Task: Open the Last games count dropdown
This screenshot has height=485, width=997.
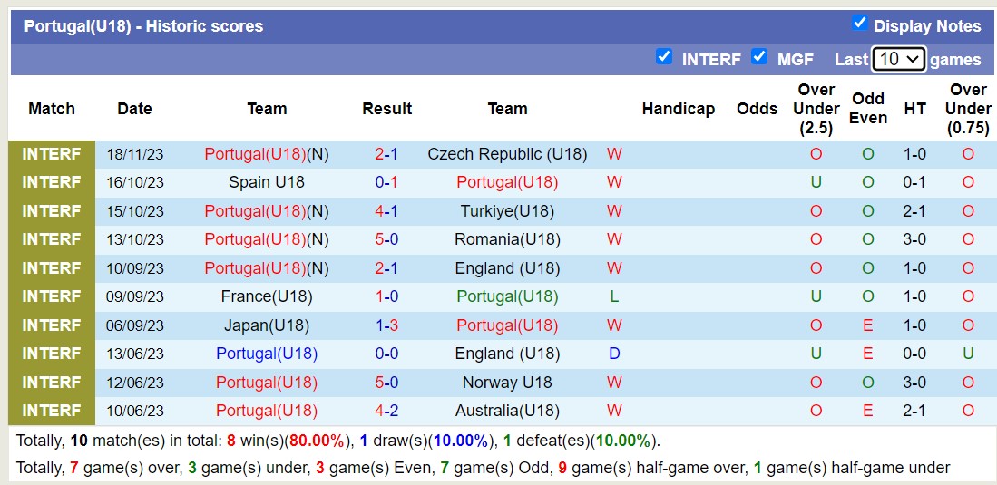Action: coord(898,59)
